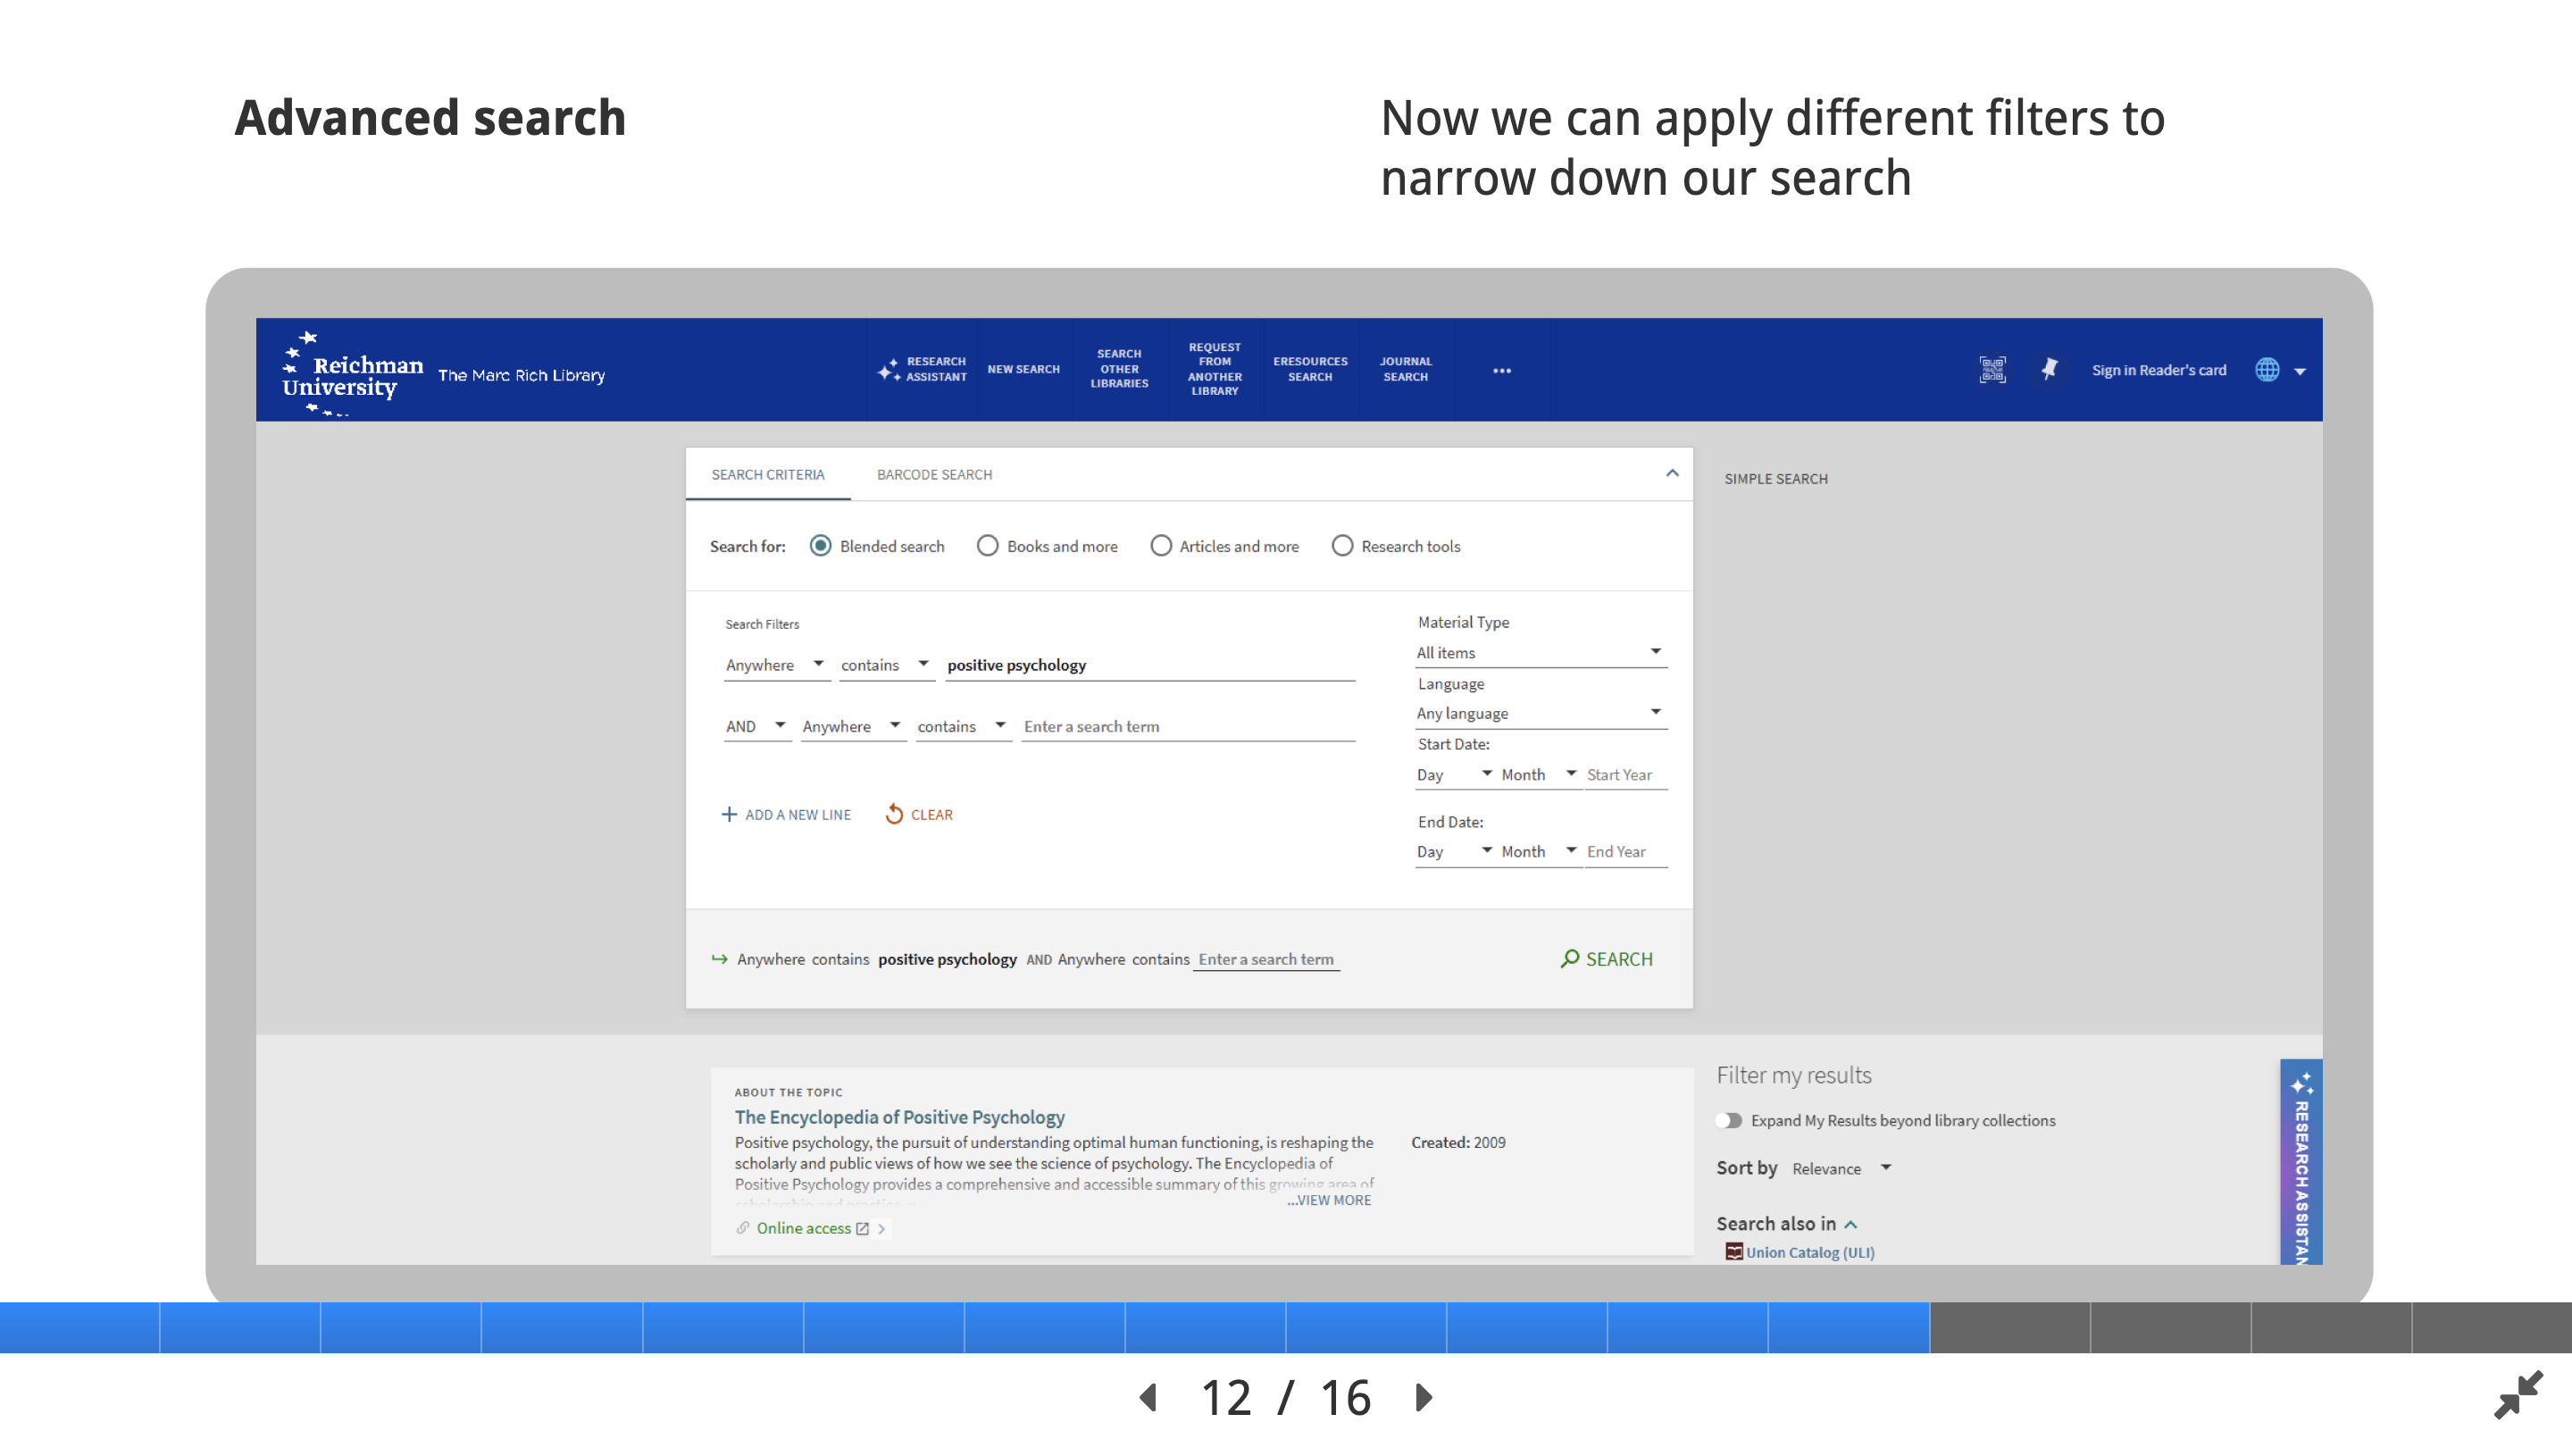Click the QR code scanner icon
Image resolution: width=2572 pixels, height=1456 pixels.
[1992, 370]
